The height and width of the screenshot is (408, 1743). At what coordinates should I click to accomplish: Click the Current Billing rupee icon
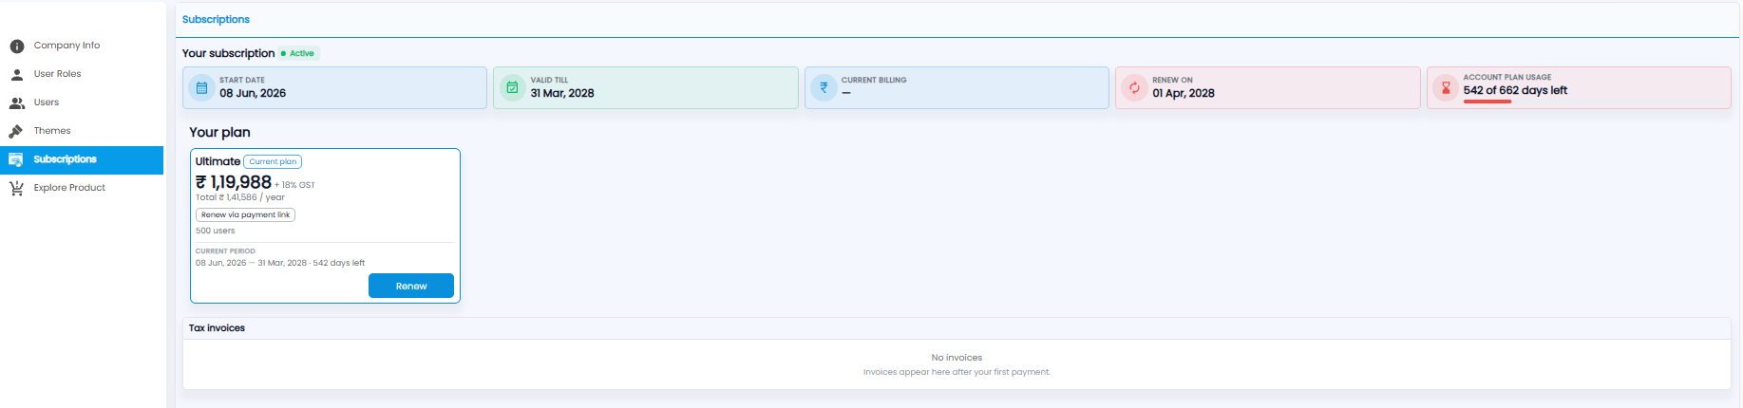[x=824, y=88]
